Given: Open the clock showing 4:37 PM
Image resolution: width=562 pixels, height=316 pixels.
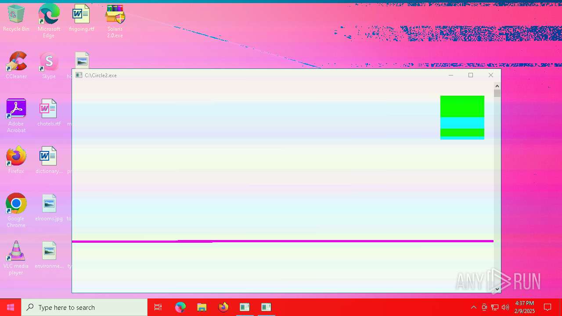Looking at the screenshot, I should point(525,307).
